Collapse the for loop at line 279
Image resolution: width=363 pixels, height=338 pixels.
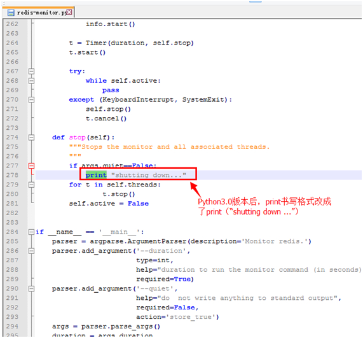(x=32, y=185)
